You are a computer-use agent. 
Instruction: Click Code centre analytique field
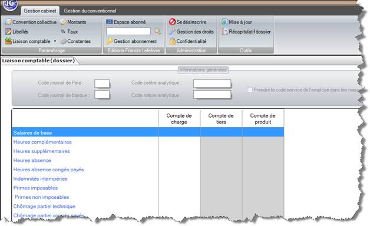pos(212,84)
